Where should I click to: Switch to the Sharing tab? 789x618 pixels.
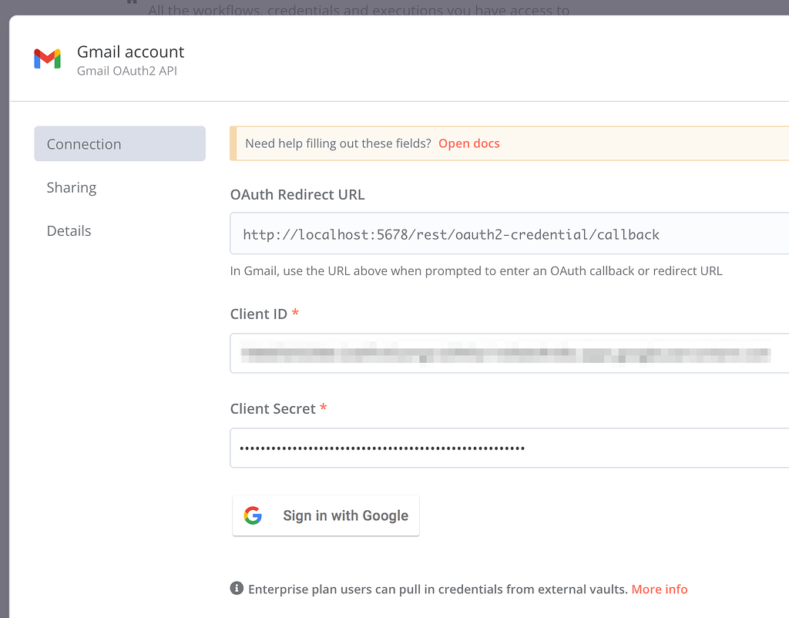pos(72,187)
